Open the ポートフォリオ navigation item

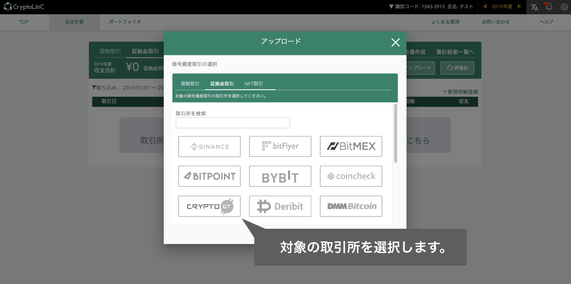coord(125,22)
